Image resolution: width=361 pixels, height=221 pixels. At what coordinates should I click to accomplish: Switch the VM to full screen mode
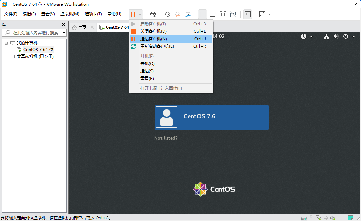(223, 14)
